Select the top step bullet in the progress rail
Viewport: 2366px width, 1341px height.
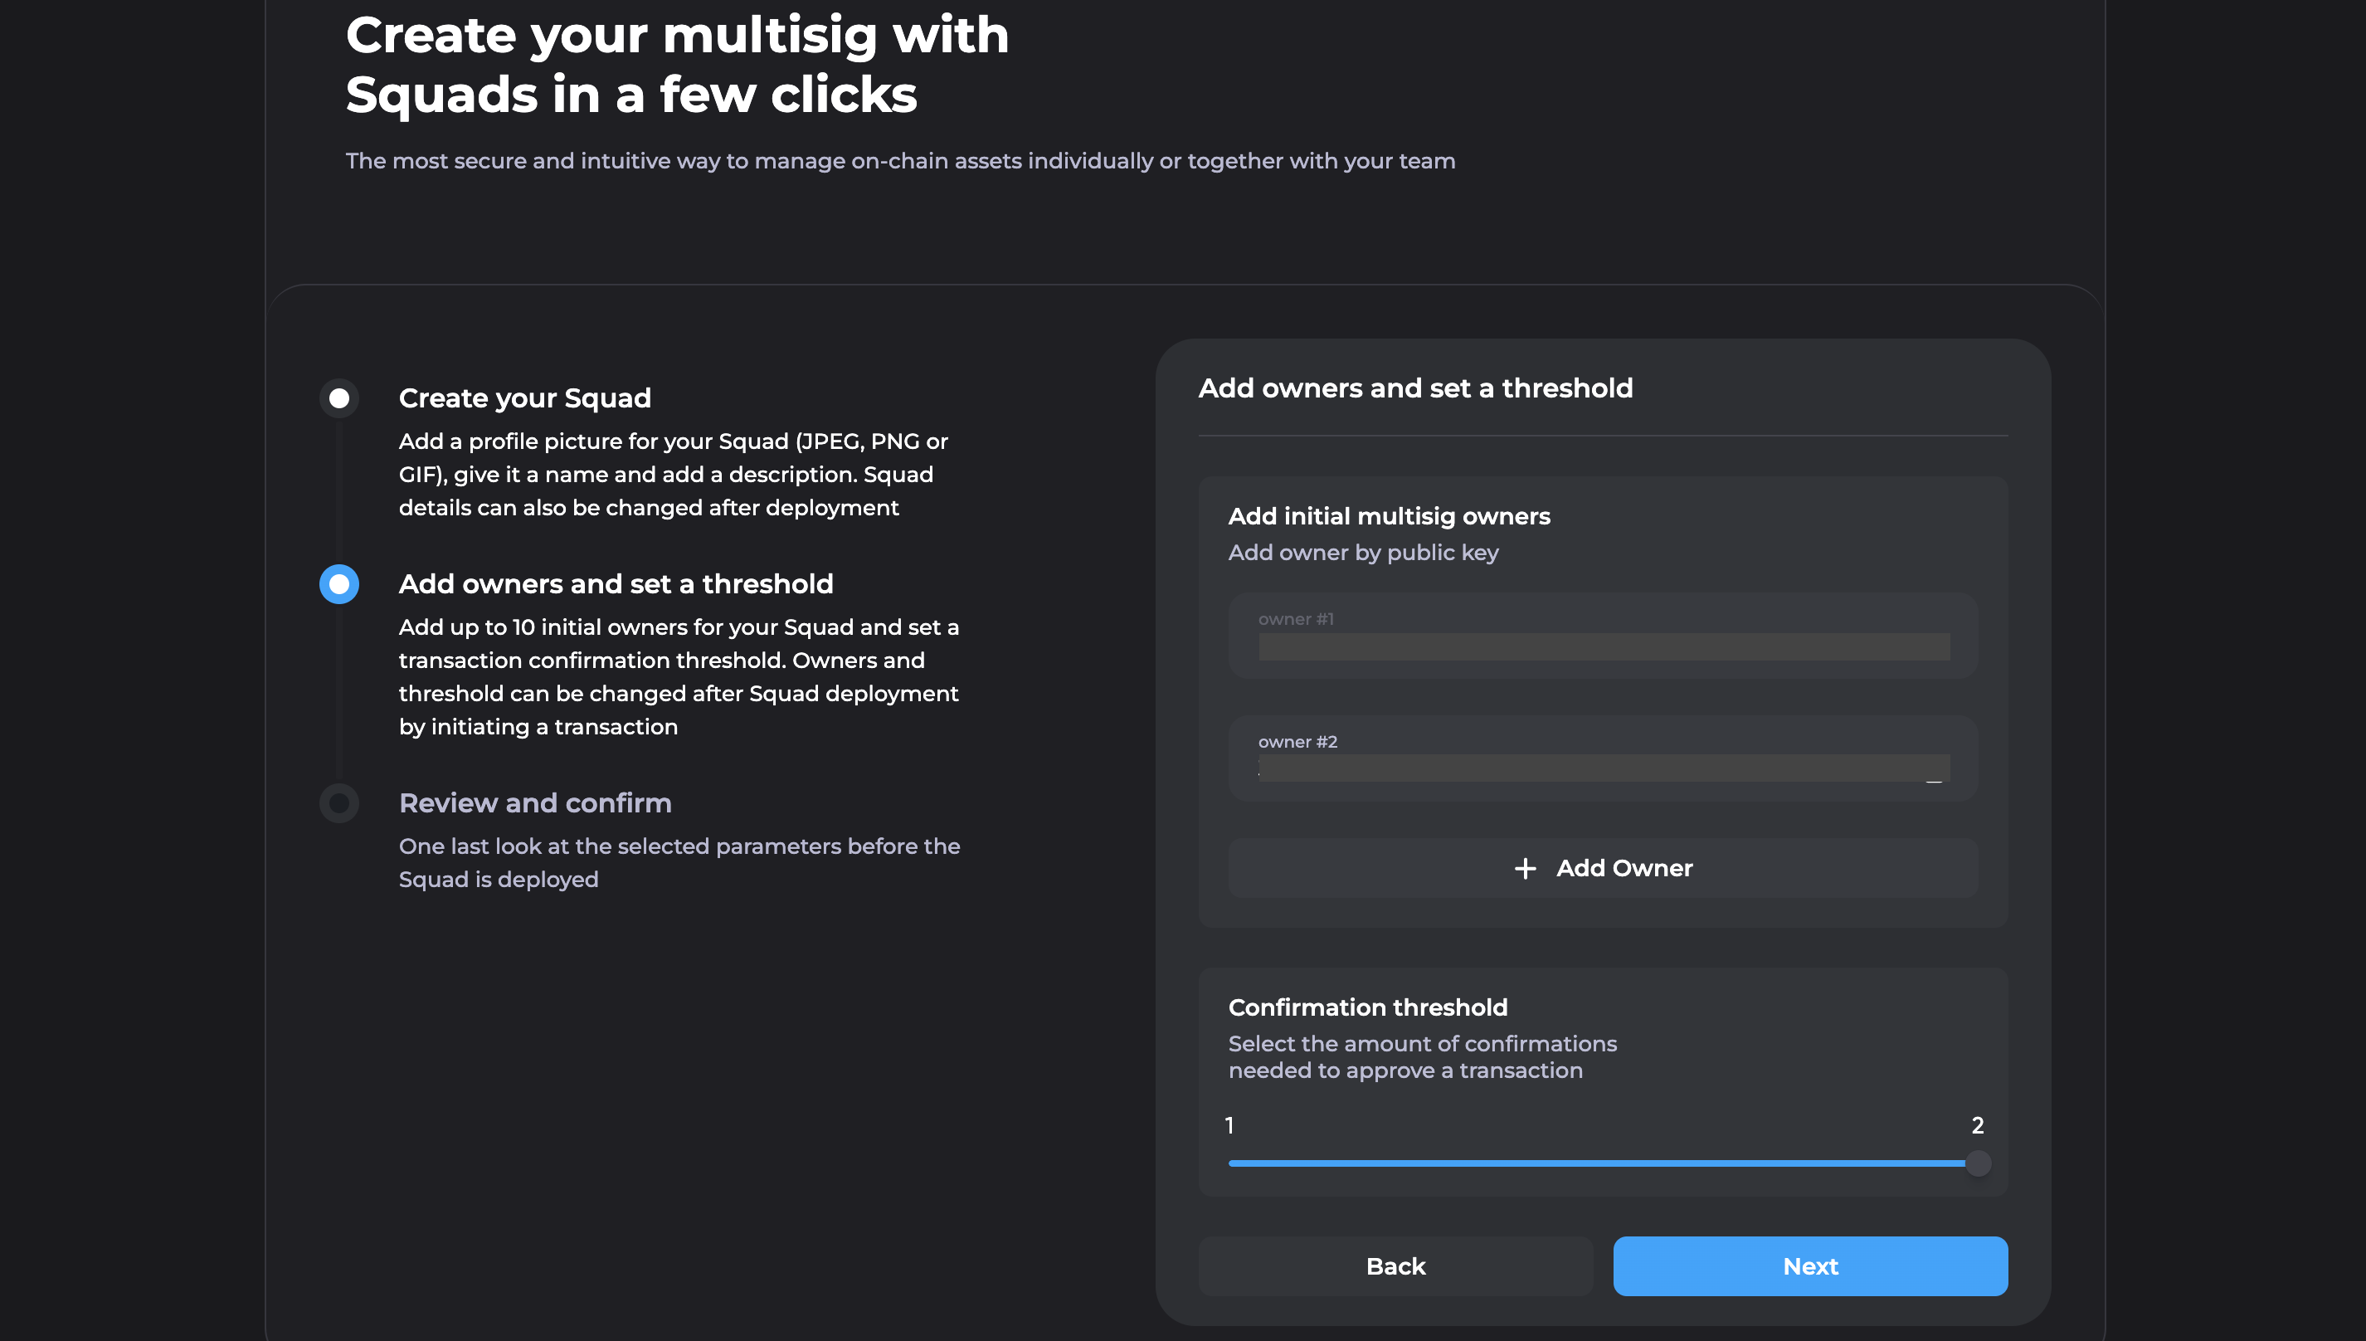tap(338, 397)
